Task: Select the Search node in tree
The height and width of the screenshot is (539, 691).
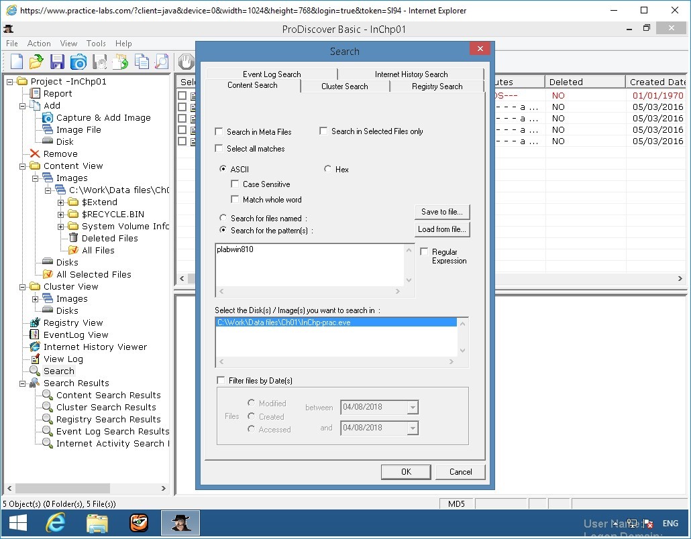Action: point(58,371)
